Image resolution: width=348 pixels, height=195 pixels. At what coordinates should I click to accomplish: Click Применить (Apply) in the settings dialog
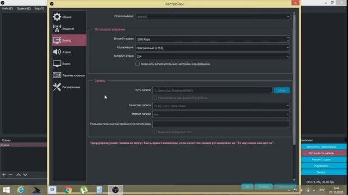pos(285,186)
